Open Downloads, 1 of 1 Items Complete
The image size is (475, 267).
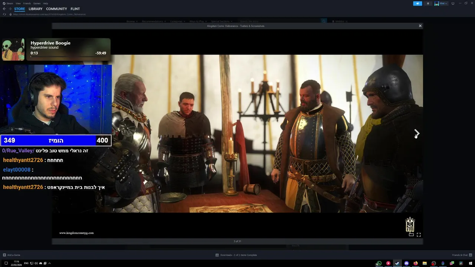239,255
